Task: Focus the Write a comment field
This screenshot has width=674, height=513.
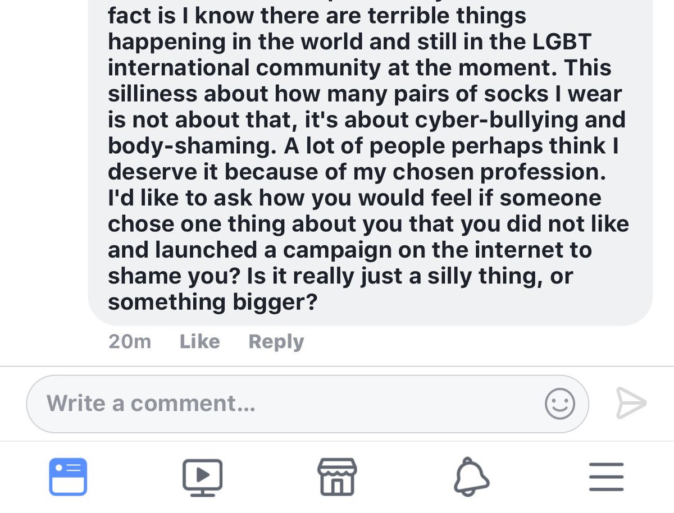Action: pyautogui.click(x=307, y=404)
